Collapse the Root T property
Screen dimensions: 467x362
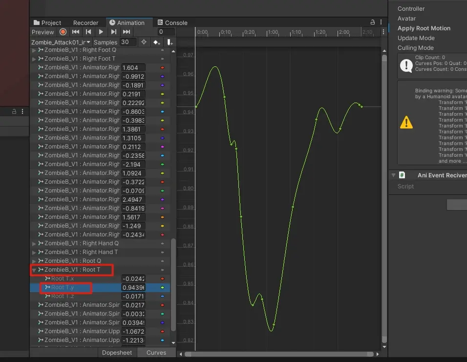(x=34, y=270)
